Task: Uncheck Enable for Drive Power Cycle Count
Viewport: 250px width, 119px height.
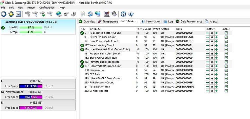Action: click(x=226, y=41)
